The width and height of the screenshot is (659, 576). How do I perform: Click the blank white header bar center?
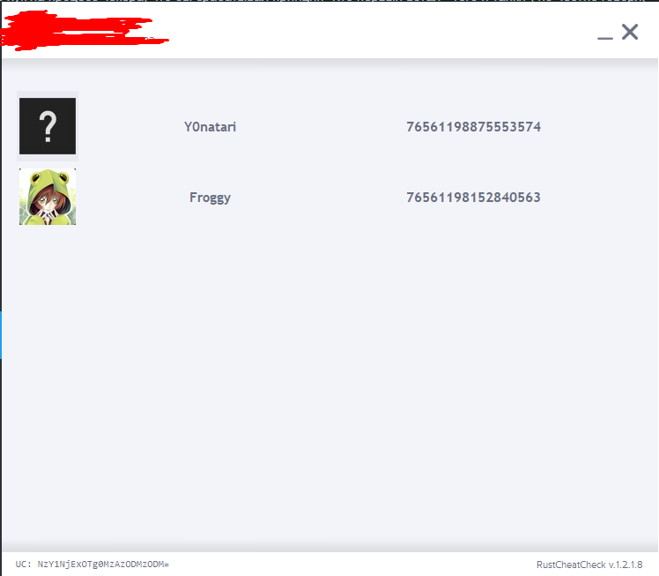coord(378,30)
